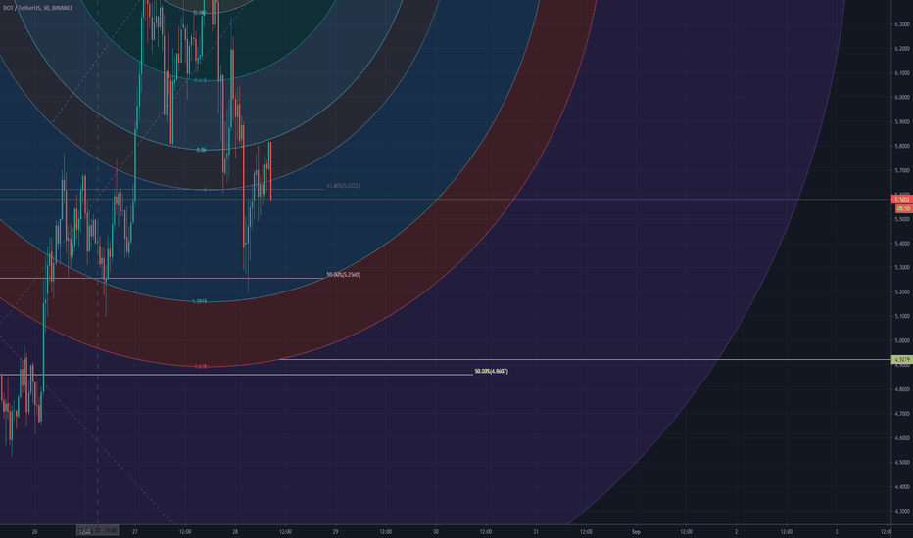
Task: Click the 5.9000 price axis label
Action: click(902, 122)
